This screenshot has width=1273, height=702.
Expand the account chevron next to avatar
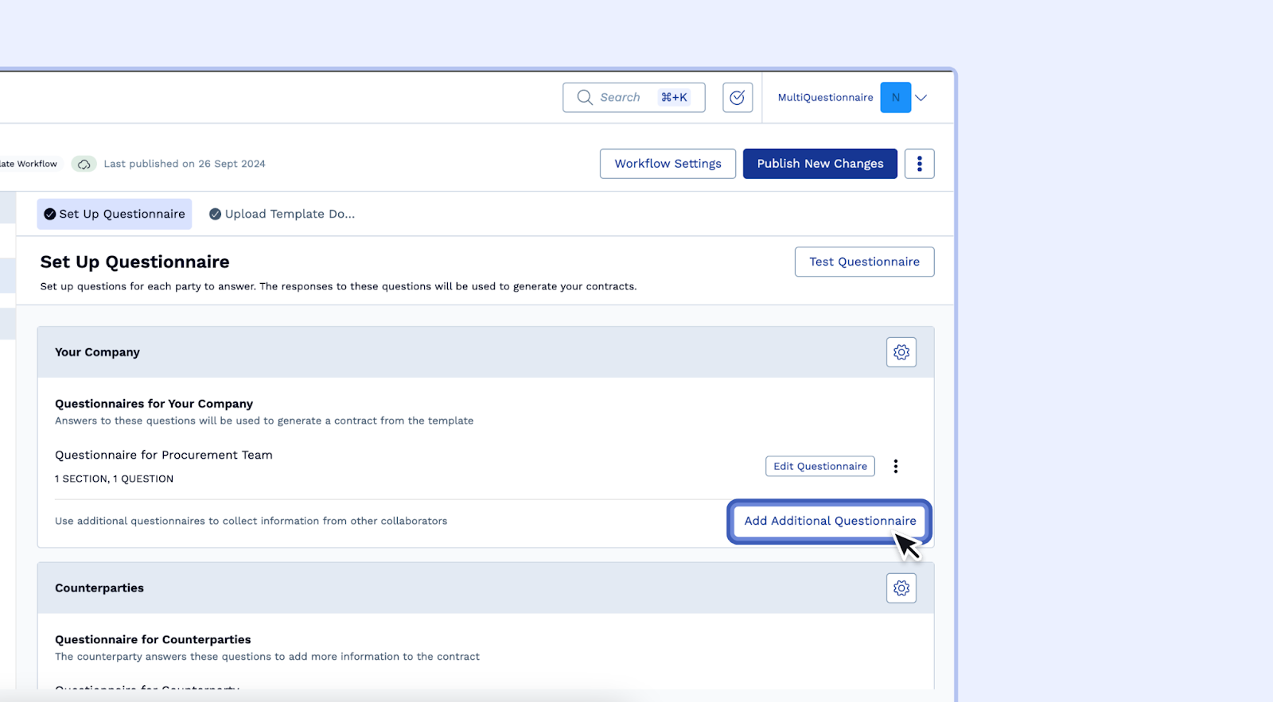pyautogui.click(x=921, y=98)
